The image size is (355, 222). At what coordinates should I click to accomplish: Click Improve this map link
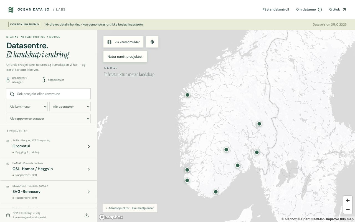340,219
